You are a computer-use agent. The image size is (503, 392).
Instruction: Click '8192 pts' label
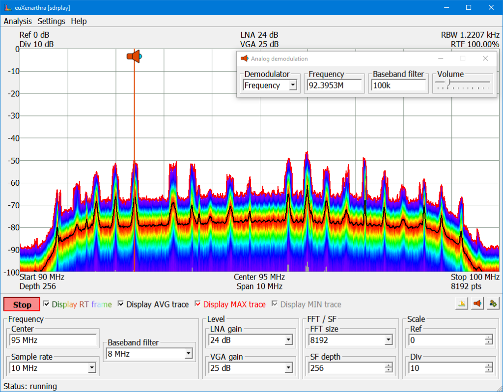[466, 286]
